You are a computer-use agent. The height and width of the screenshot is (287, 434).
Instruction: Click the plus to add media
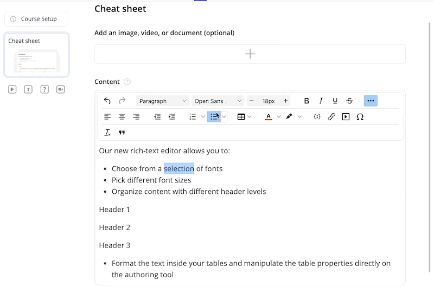coord(250,54)
